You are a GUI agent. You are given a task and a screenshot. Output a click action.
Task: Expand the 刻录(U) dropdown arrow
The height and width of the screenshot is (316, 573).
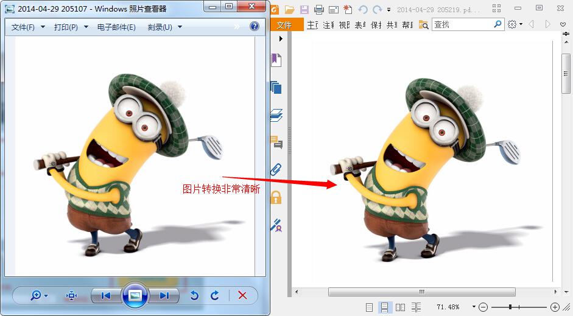180,27
